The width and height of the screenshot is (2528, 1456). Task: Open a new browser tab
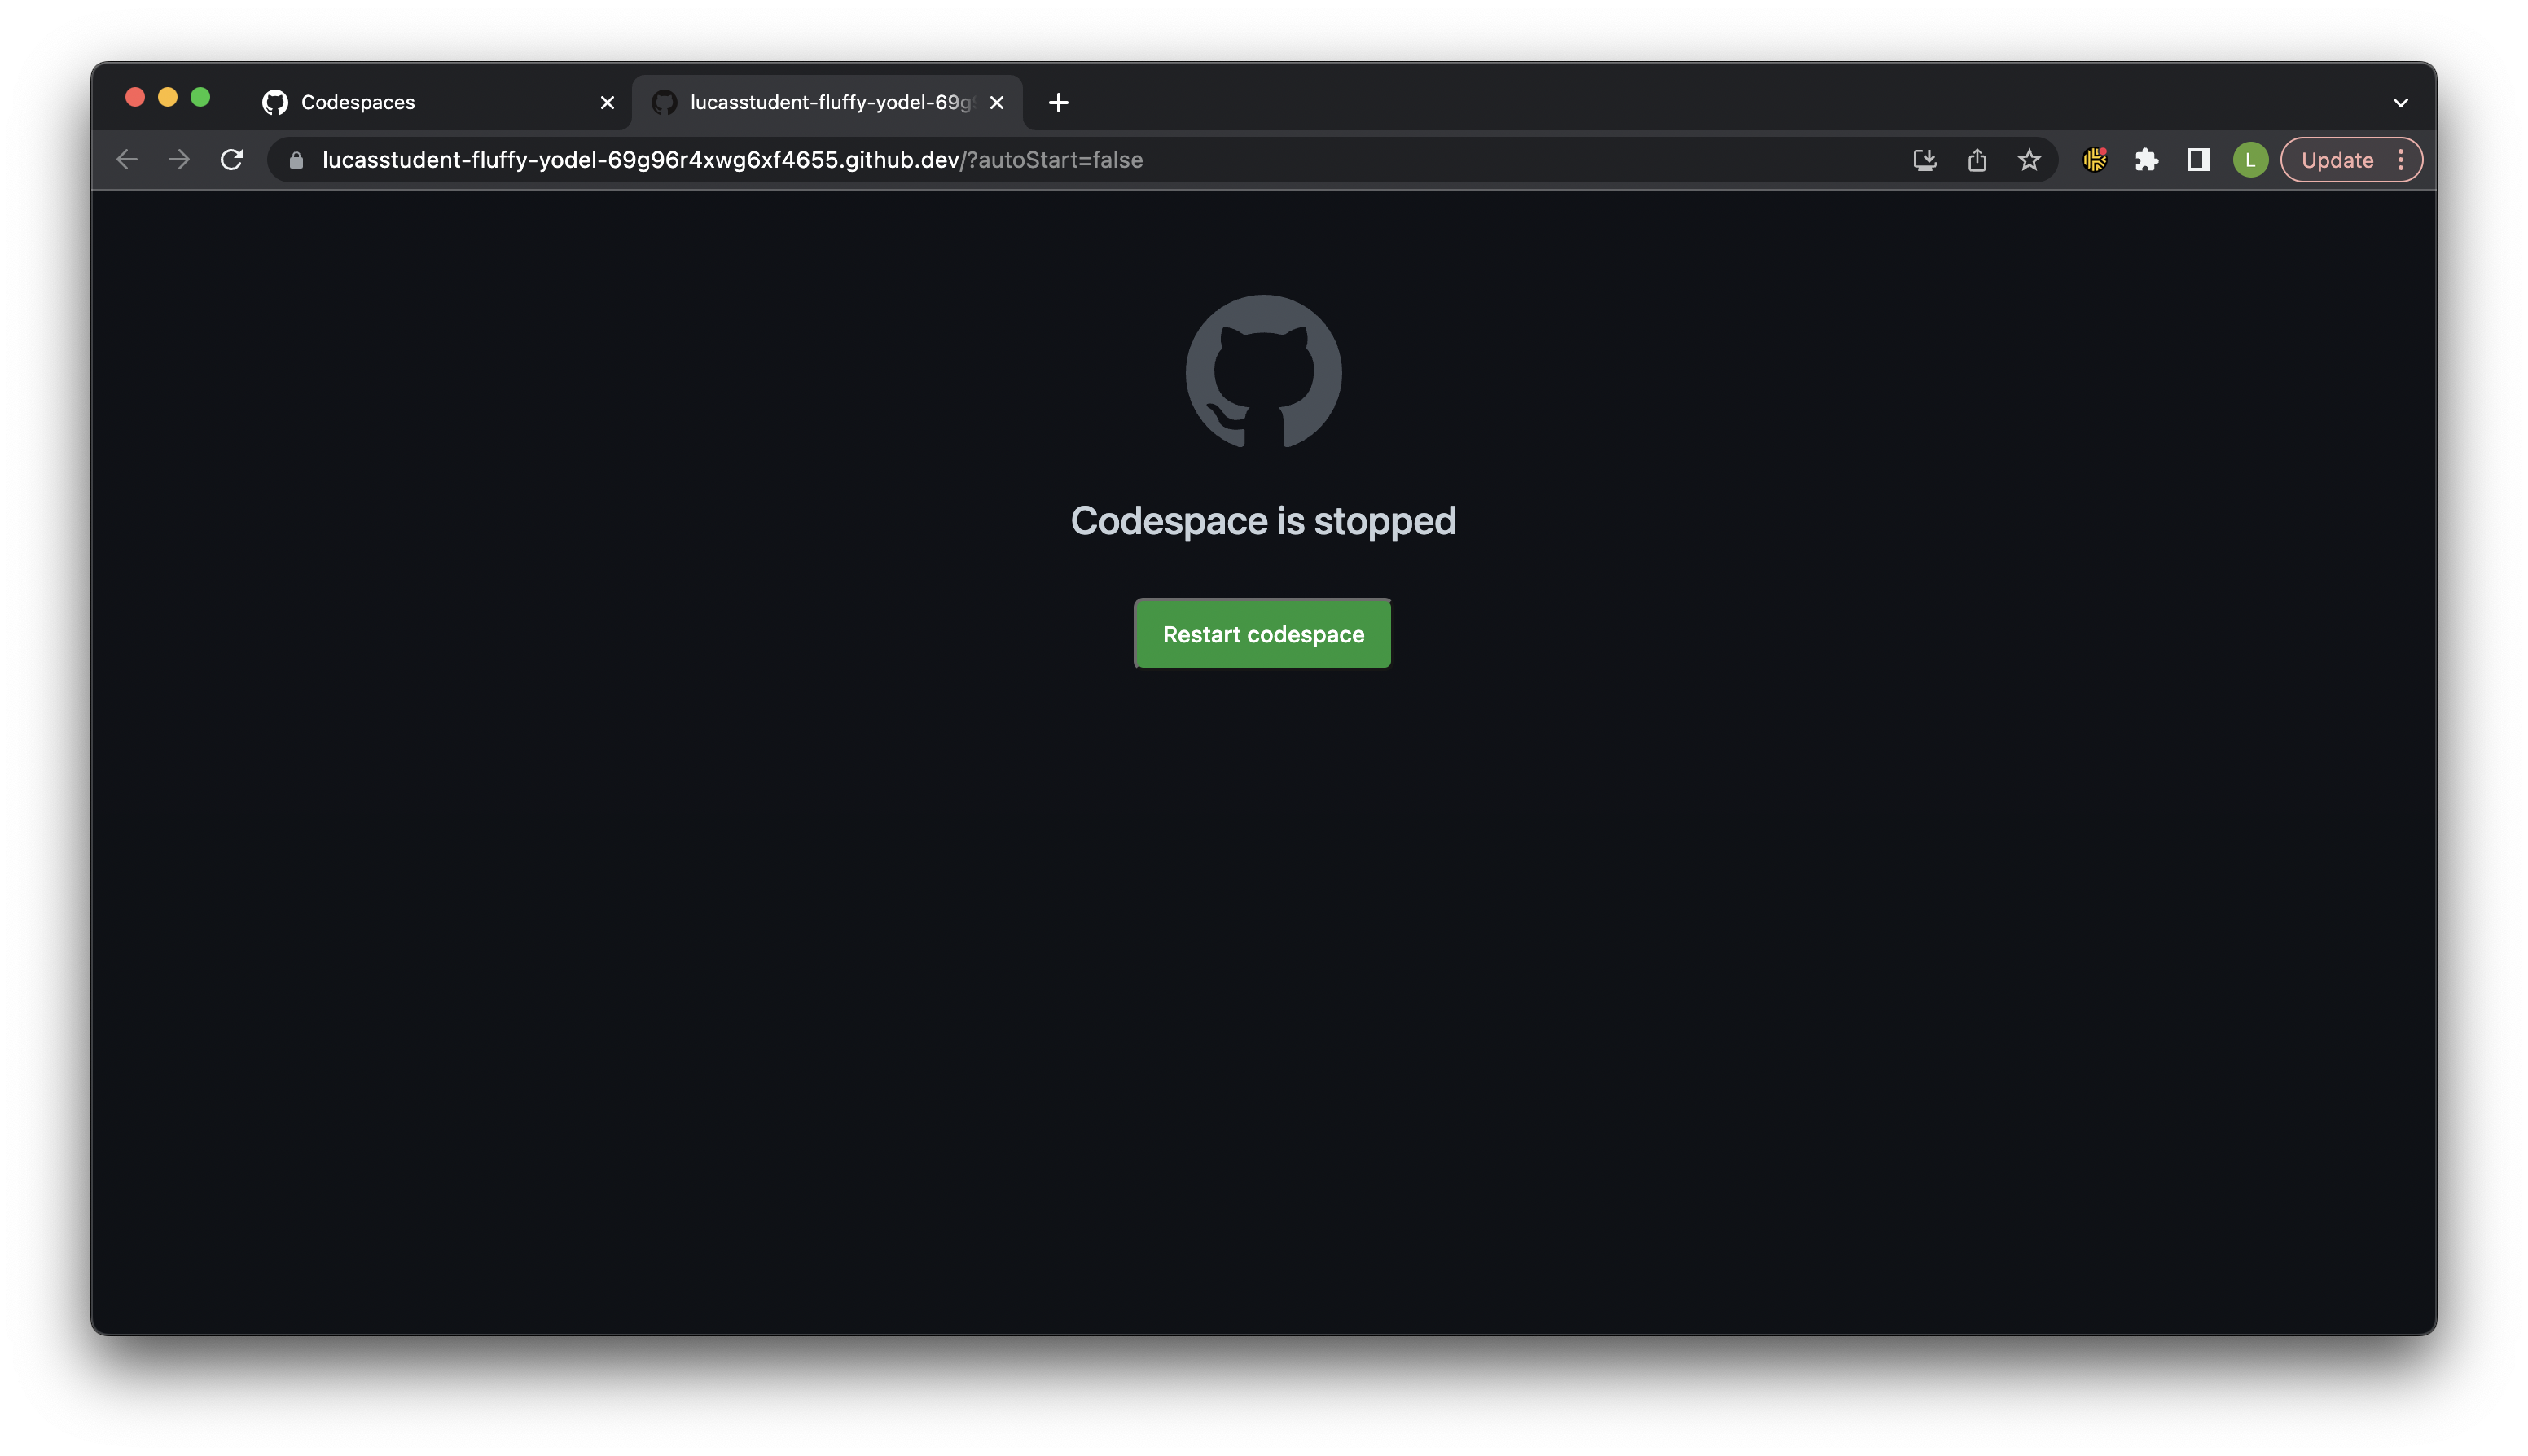[1059, 102]
